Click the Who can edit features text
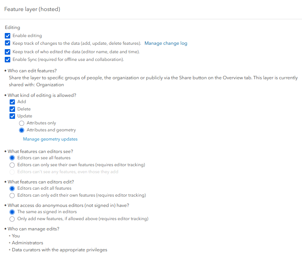 (32, 71)
